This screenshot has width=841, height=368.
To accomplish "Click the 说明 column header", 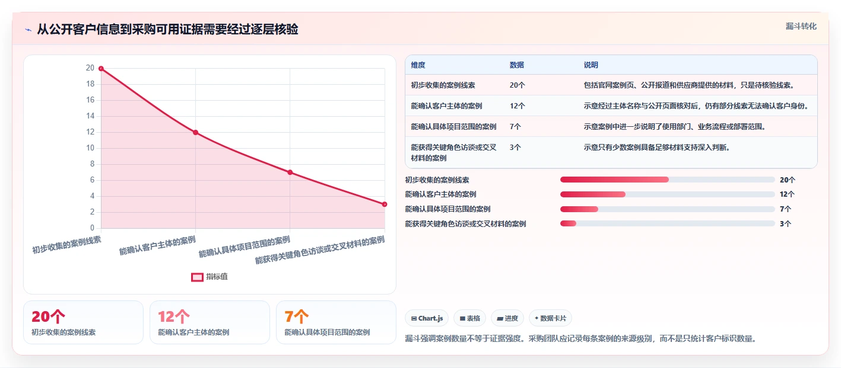I will (591, 65).
